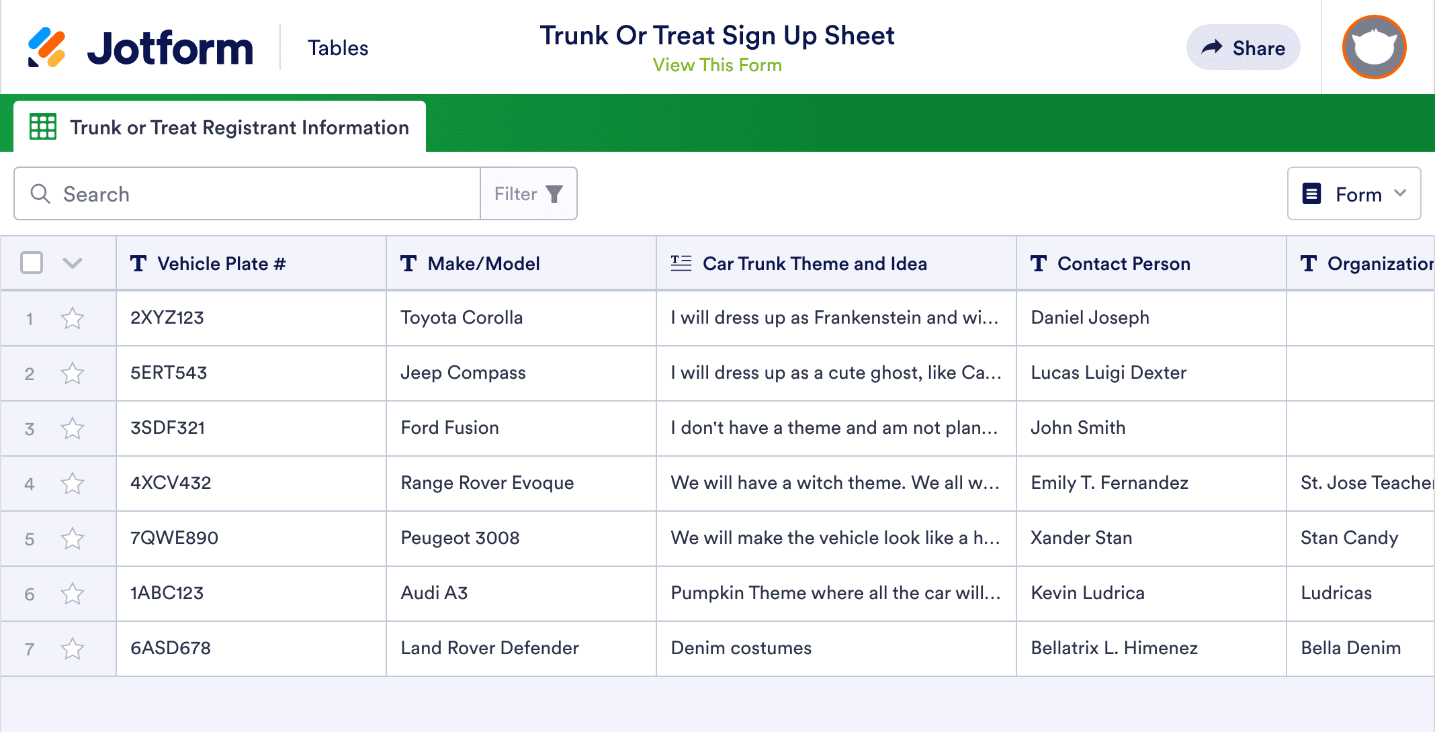Click the Car Trunk Theme column type icon
This screenshot has height=732, width=1435.
pos(681,263)
